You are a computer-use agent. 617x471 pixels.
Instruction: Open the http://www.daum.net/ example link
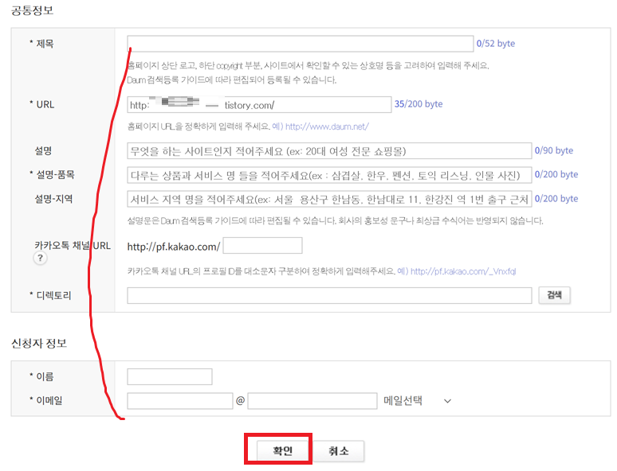(327, 127)
